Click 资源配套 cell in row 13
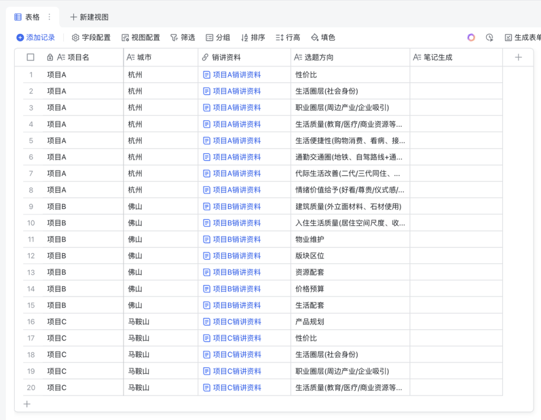 (350, 272)
